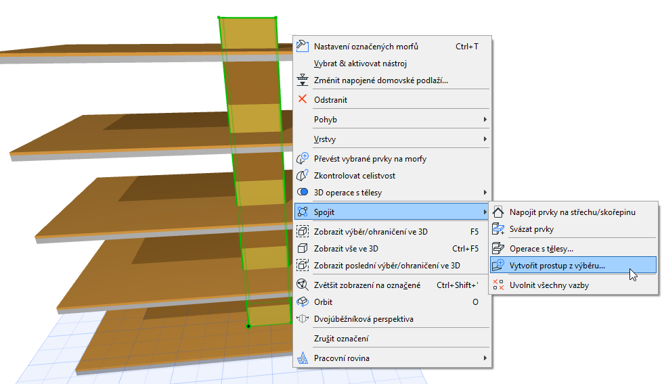Click the Zobrazit vše ve 3D cube icon
Viewport: 664px width, 384px height.
[x=303, y=248]
